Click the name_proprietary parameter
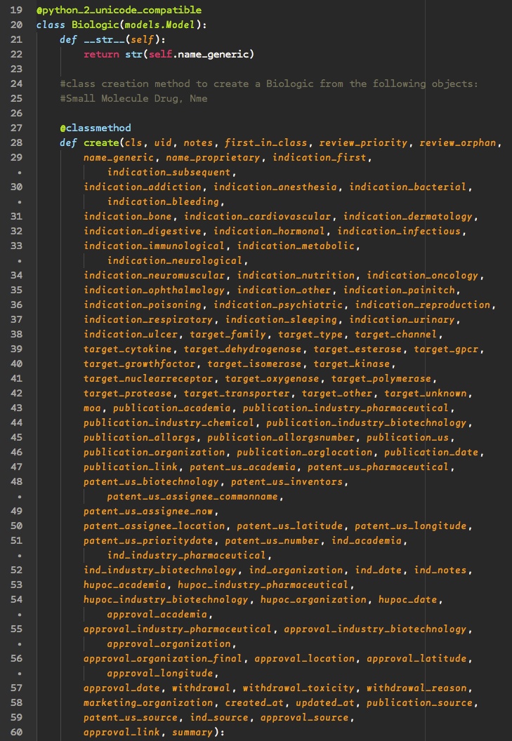512x741 pixels. click(x=213, y=157)
